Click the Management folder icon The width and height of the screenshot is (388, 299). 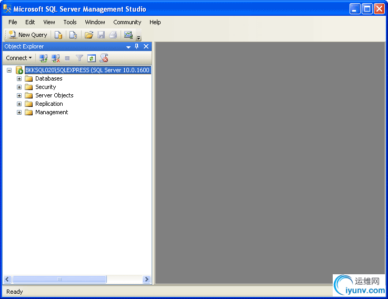(x=29, y=112)
